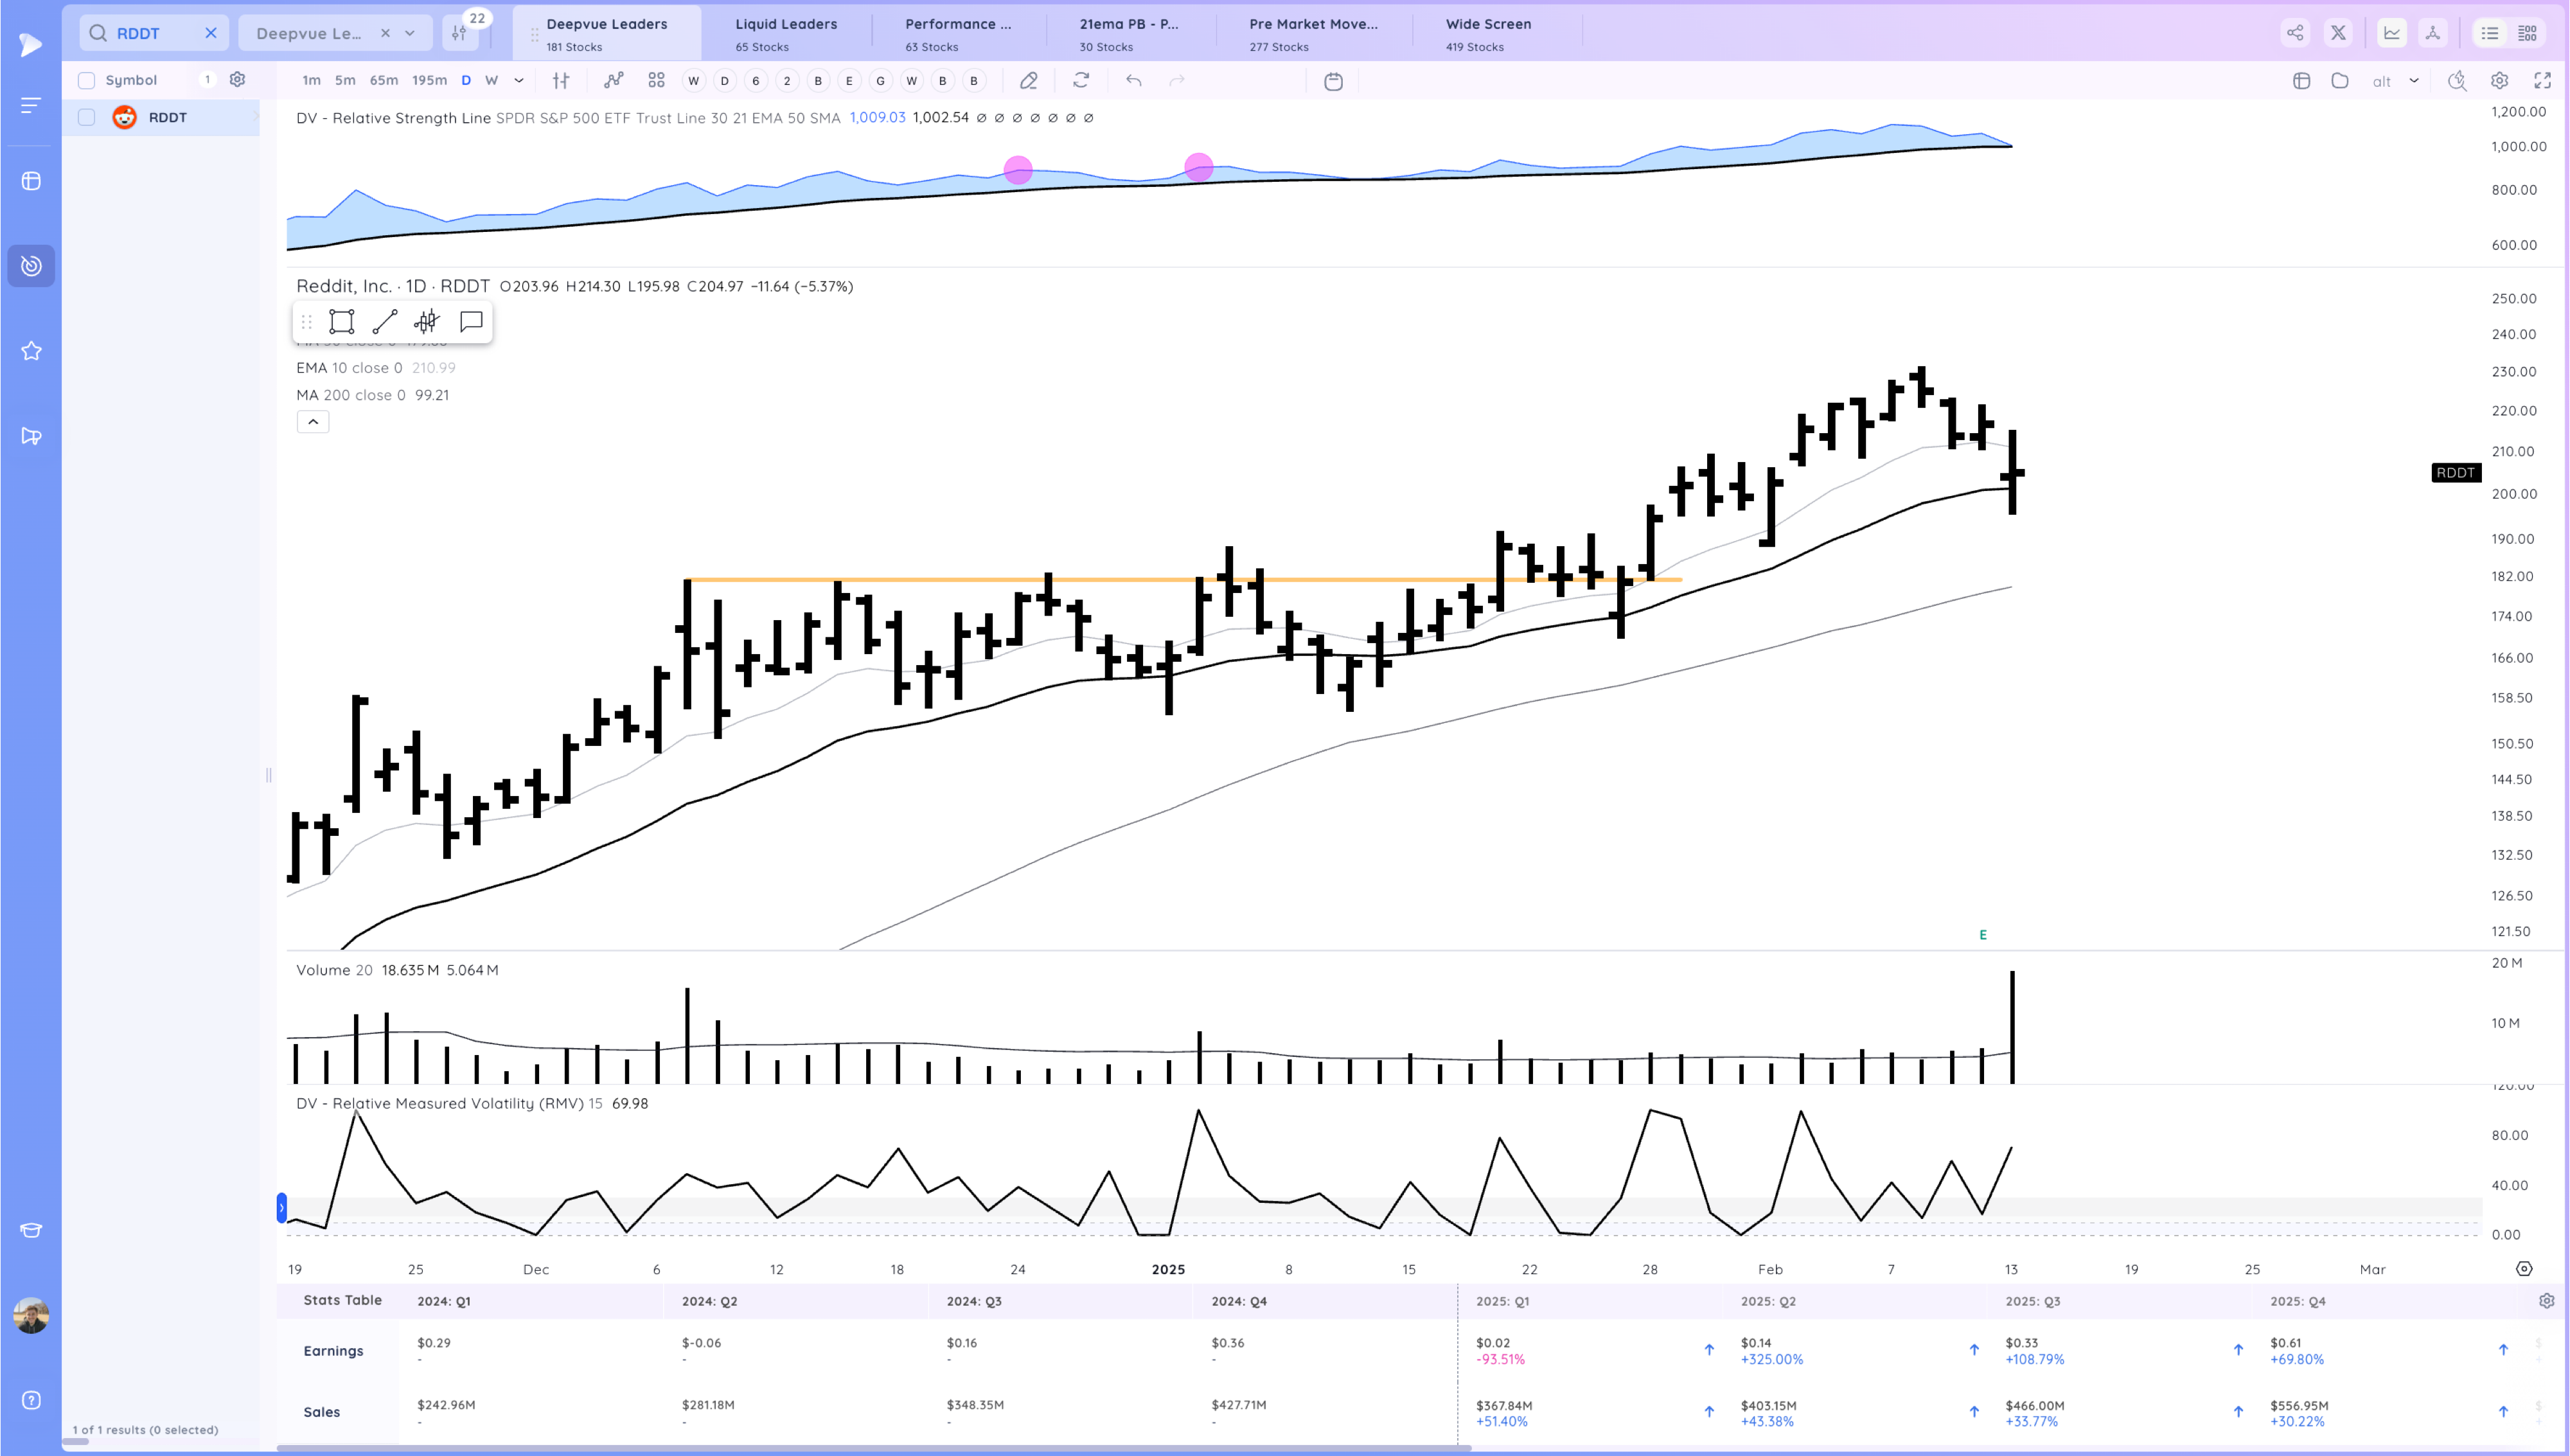The width and height of the screenshot is (2570, 1456).
Task: Select the trend line drawing tool
Action: click(x=385, y=322)
